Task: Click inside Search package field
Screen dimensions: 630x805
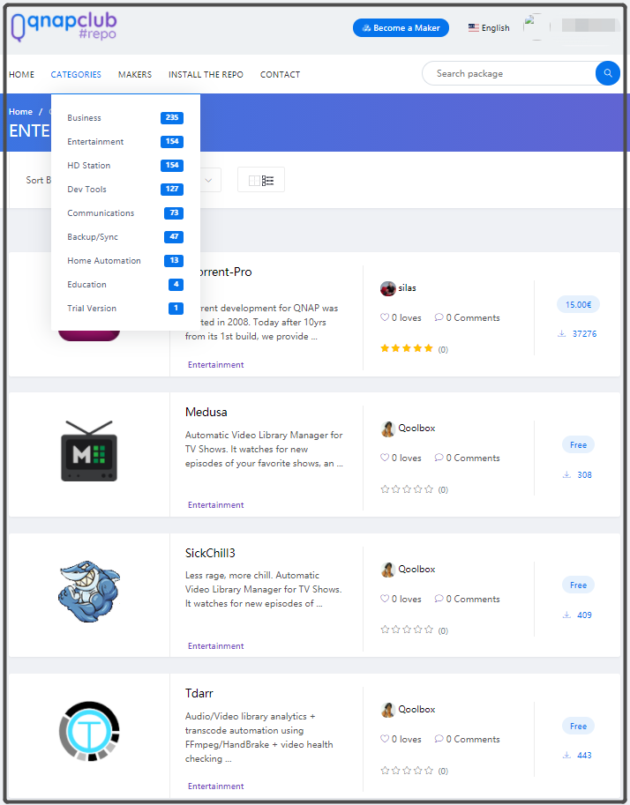Action: [x=509, y=73]
